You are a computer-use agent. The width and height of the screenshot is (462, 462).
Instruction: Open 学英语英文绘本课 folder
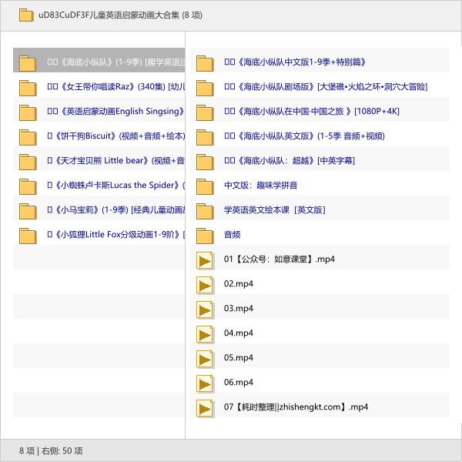(274, 210)
